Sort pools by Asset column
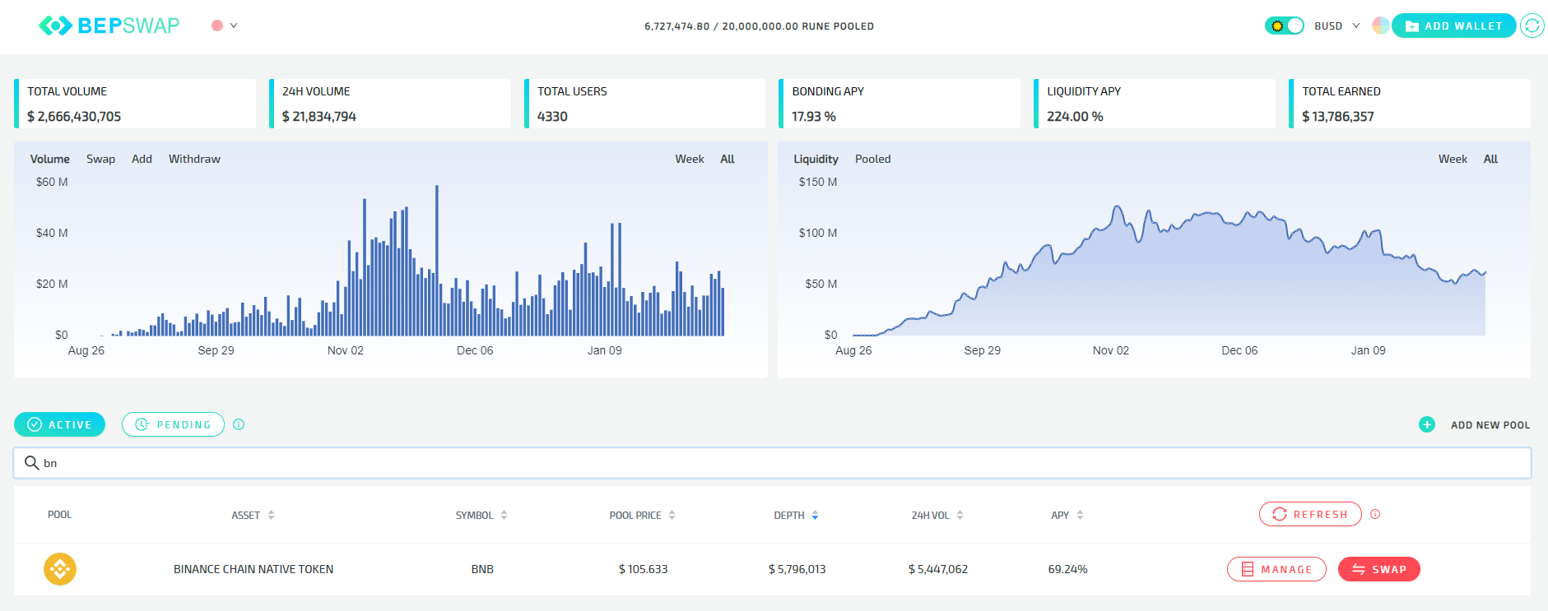The width and height of the screenshot is (1548, 611). (x=253, y=515)
